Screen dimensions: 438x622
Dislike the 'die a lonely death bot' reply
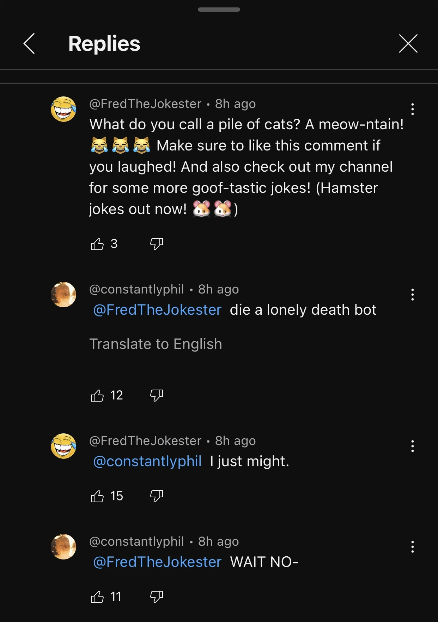(x=157, y=396)
